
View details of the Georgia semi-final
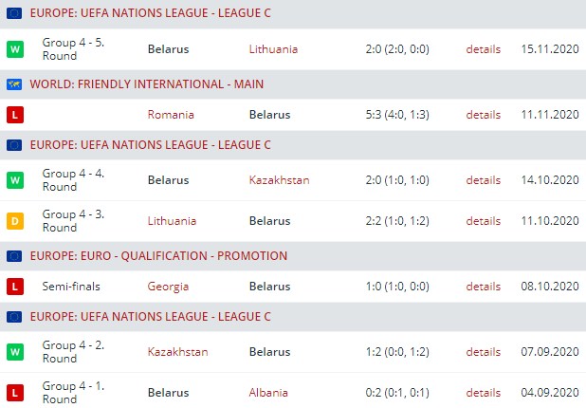[x=483, y=287]
